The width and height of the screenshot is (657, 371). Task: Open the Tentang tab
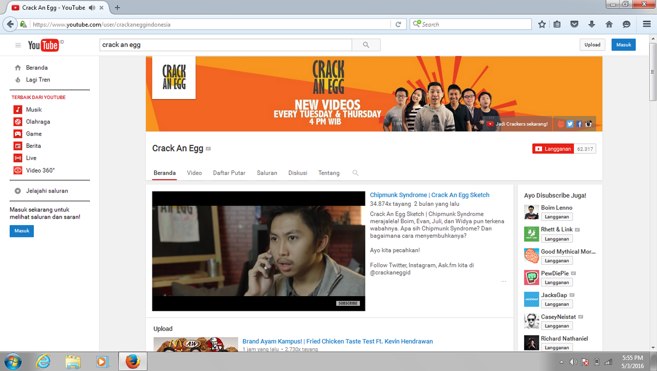(329, 173)
